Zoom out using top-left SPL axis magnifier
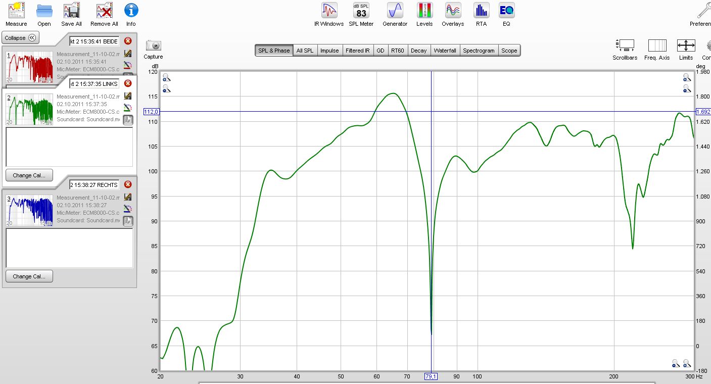711x384 pixels. pos(166,88)
